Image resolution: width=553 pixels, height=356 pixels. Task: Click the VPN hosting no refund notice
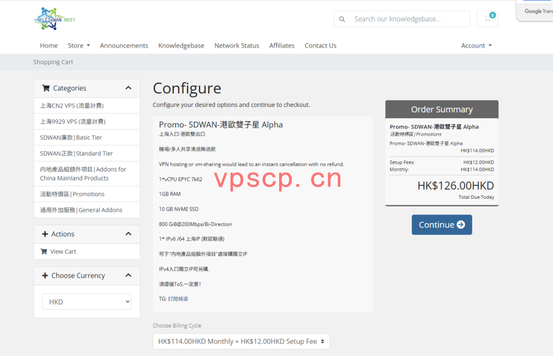[252, 164]
